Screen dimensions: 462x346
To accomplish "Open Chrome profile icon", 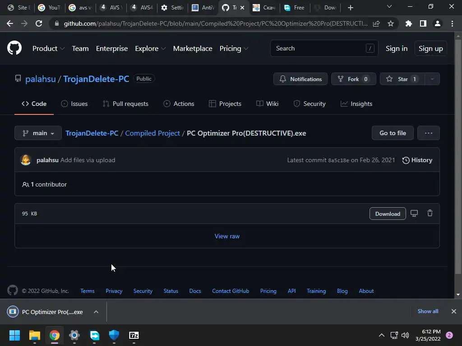I will pyautogui.click(x=438, y=23).
